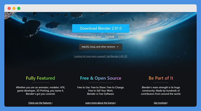Open the Get Blender 2.83 LTS link

click(101, 56)
